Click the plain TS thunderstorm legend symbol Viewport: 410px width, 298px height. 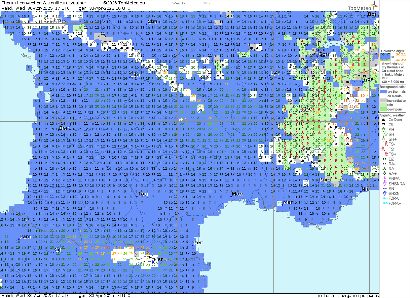[383, 149]
